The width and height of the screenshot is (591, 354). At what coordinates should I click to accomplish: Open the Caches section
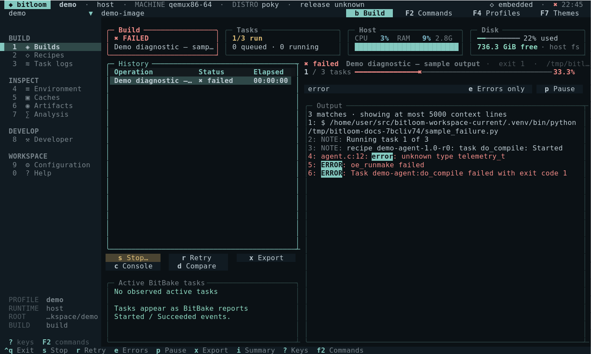pos(51,97)
